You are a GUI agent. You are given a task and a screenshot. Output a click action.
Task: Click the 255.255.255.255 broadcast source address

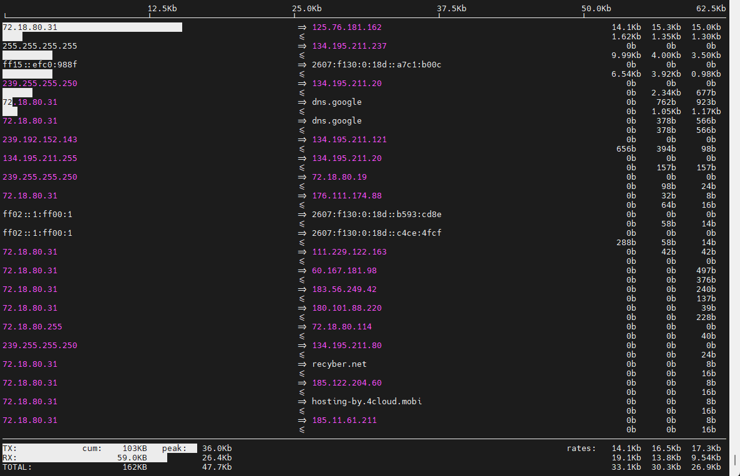[40, 46]
